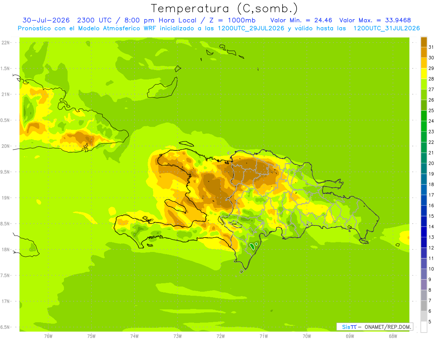Pick the lime swatch between 27 and 28
Screen dimensions: 441x341
tap(424, 84)
